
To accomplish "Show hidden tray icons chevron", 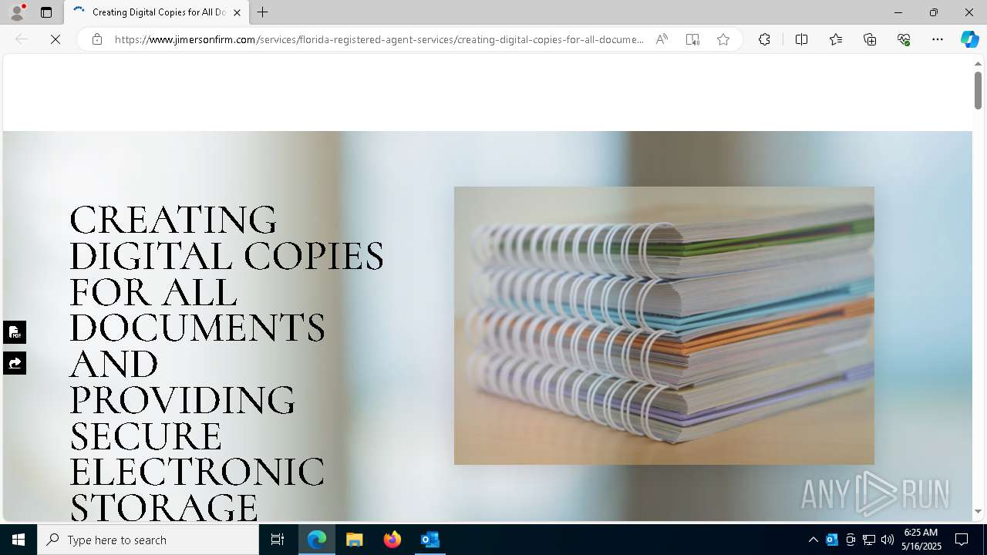I will click(x=813, y=540).
